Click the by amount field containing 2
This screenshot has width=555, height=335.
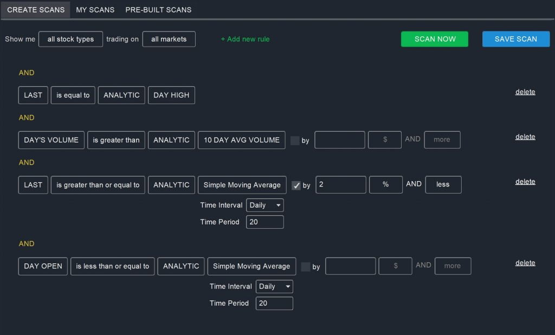tap(340, 185)
